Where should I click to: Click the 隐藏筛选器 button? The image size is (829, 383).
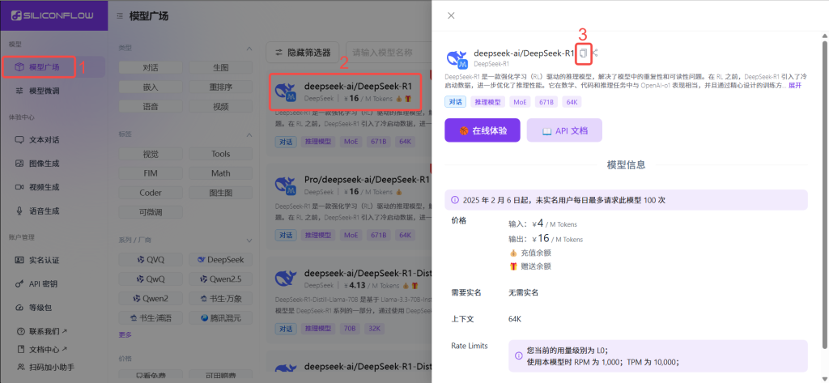pyautogui.click(x=303, y=53)
